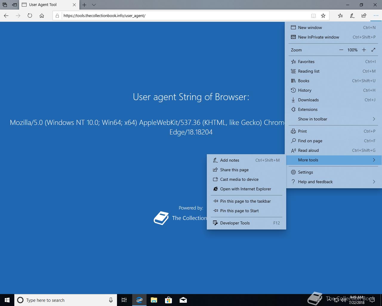Choose Share this page

[247, 170]
